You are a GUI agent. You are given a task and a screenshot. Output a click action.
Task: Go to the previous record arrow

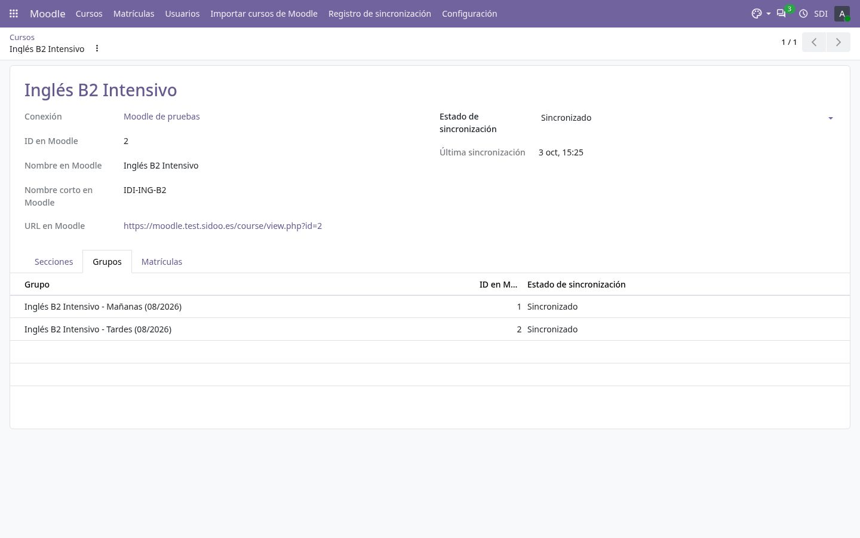click(x=814, y=42)
